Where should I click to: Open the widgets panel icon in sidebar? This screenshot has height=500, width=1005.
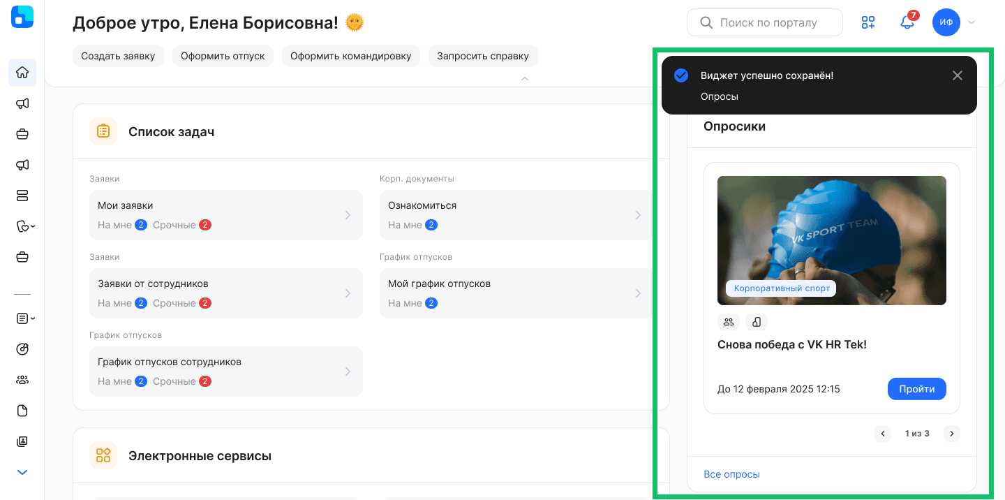point(22,196)
